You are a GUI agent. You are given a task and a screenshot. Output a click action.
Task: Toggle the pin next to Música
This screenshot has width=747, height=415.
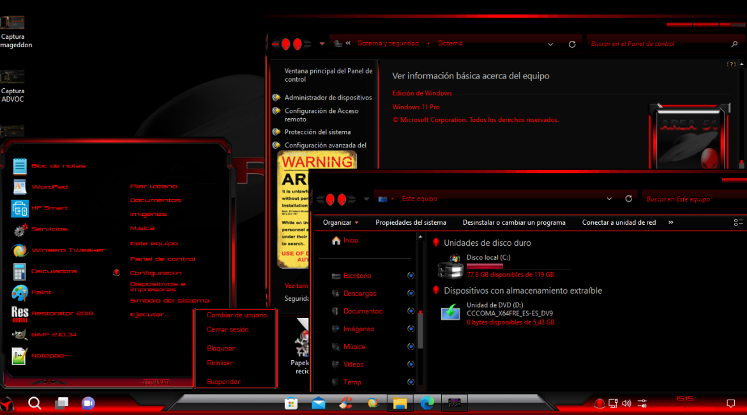411,347
